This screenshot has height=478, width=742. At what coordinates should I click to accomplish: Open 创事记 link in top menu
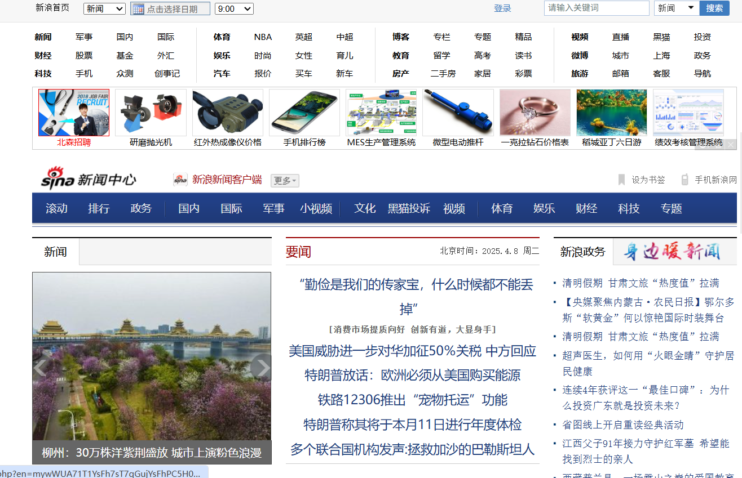pyautogui.click(x=167, y=73)
